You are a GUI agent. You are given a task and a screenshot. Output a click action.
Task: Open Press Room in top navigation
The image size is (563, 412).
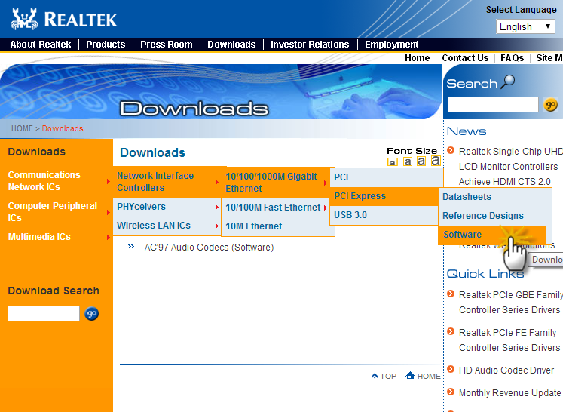pos(167,45)
